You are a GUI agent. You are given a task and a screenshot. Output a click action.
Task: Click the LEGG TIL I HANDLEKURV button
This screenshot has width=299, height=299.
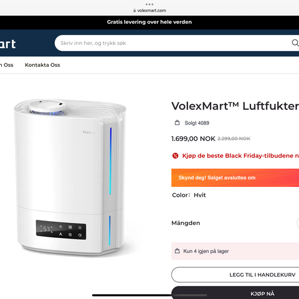(x=235, y=275)
